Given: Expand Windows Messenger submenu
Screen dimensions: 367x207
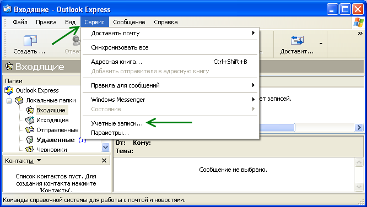Looking at the screenshot, I should (170, 100).
